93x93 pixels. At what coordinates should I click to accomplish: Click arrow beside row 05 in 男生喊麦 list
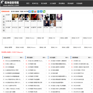tap(46, 73)
